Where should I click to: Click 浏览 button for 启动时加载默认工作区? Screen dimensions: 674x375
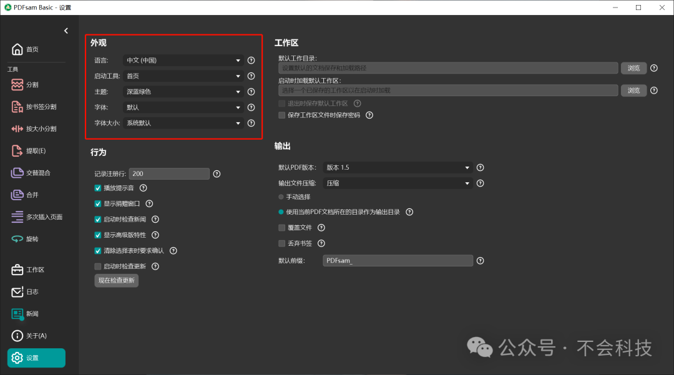pos(633,90)
